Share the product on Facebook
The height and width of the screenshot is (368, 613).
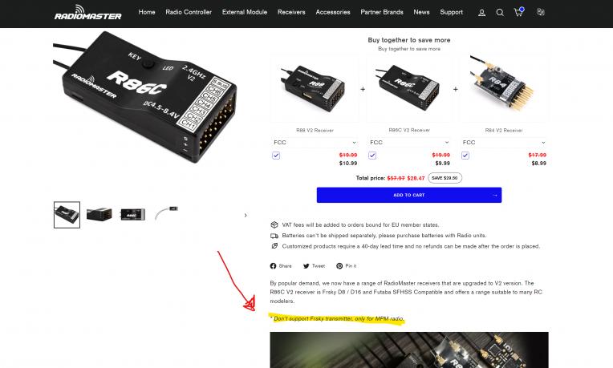(281, 266)
